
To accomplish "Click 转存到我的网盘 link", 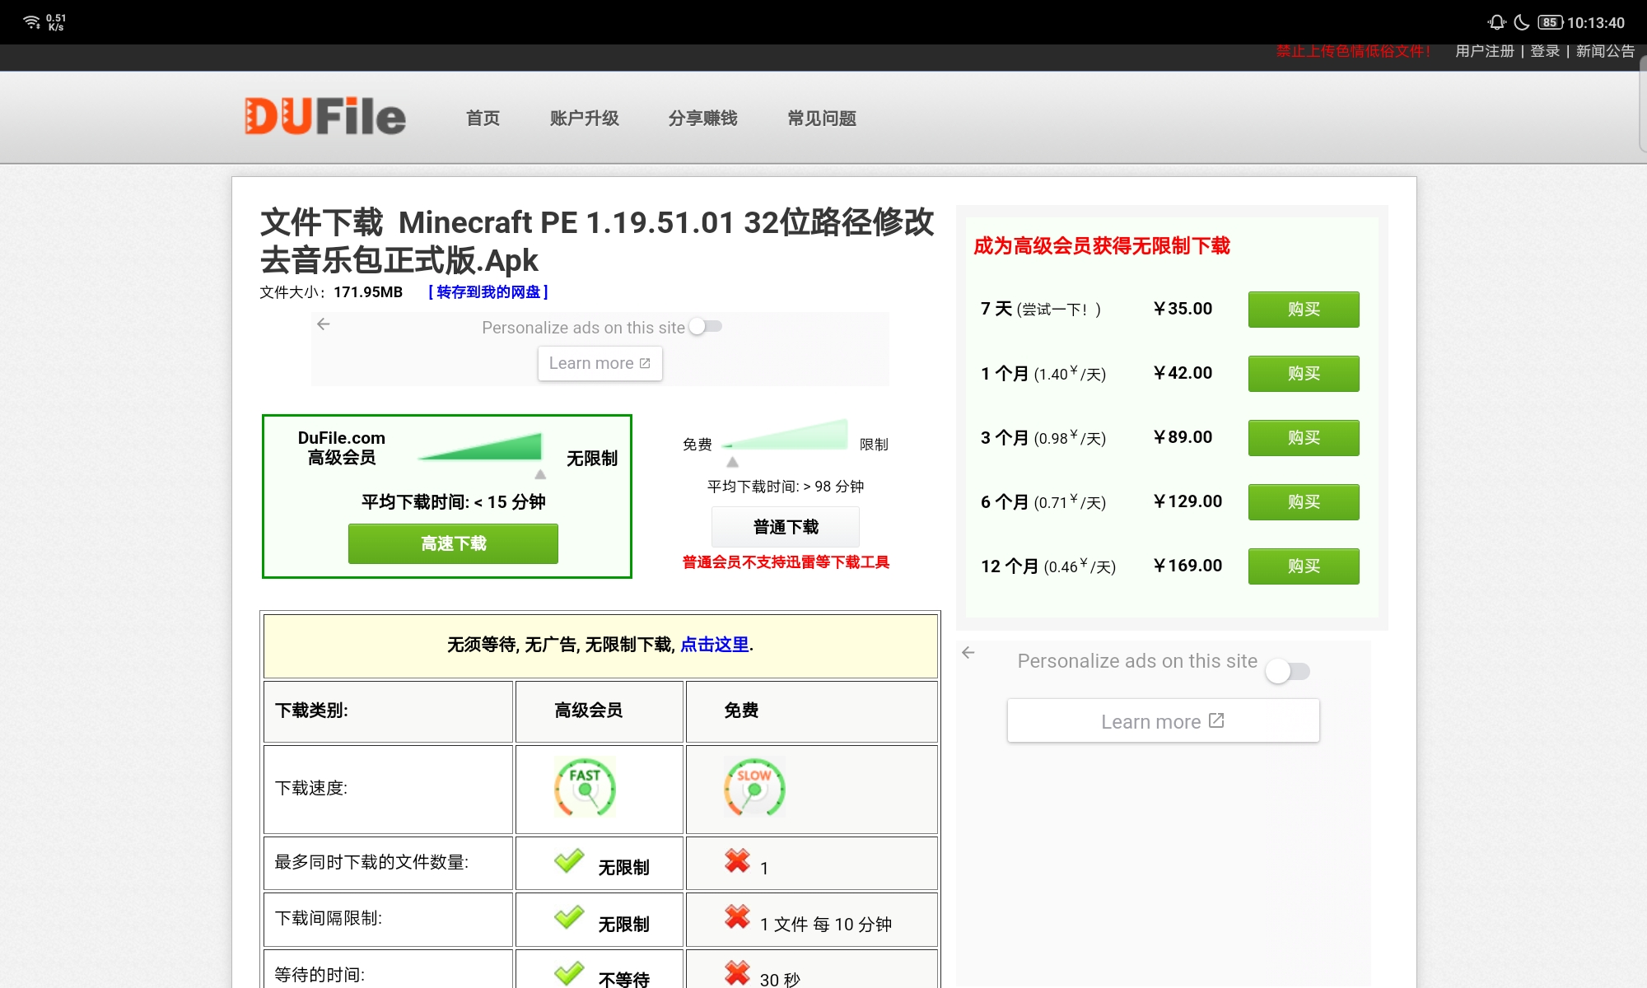I will pyautogui.click(x=488, y=292).
